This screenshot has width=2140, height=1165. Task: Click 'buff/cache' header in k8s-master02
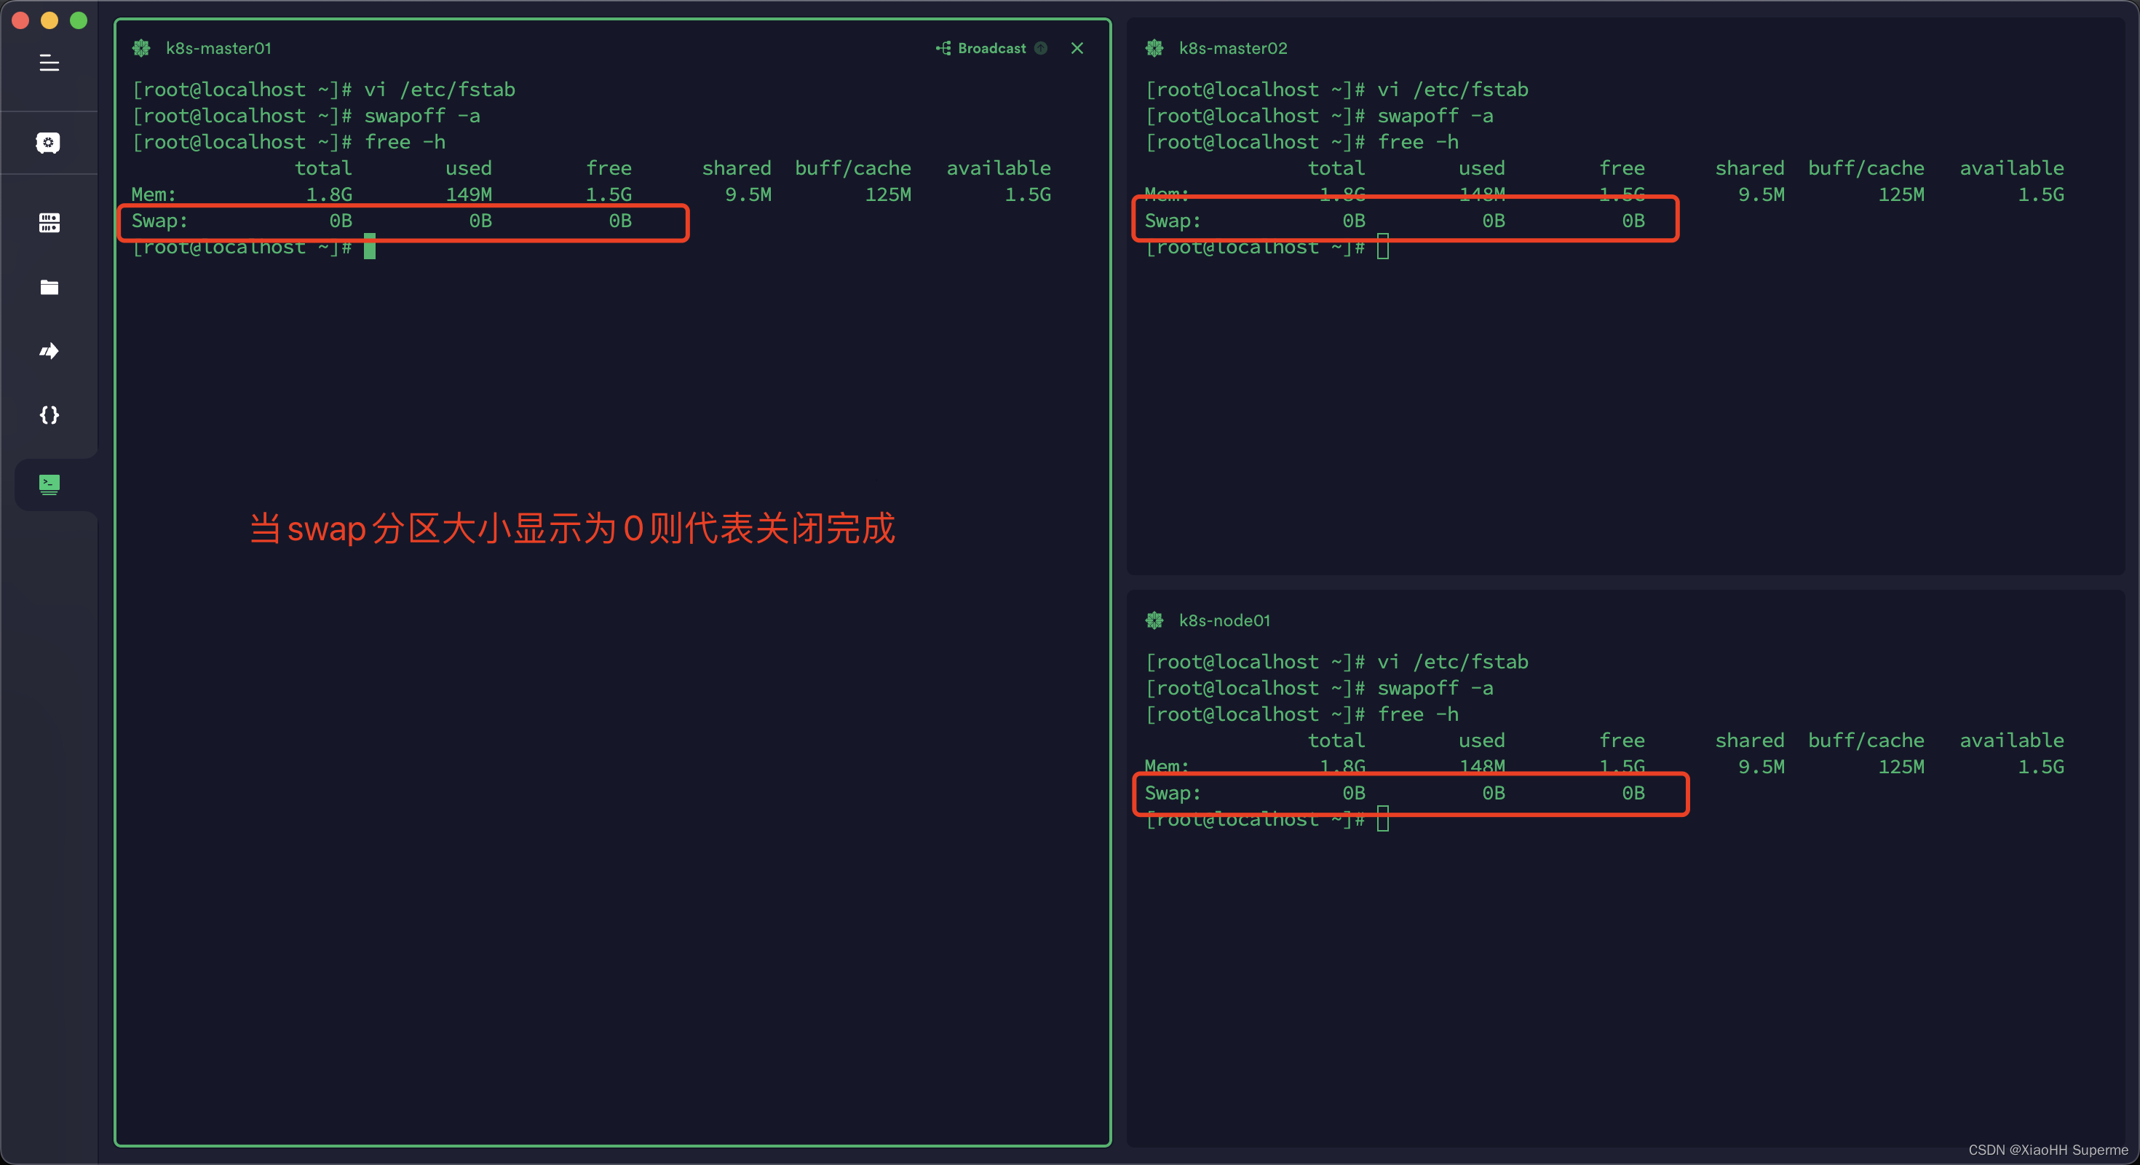point(1866,168)
